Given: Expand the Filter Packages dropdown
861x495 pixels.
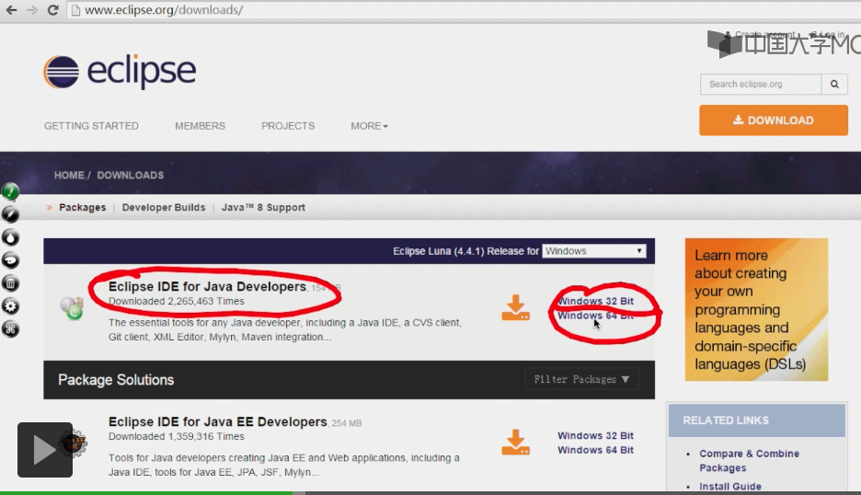Looking at the screenshot, I should [581, 379].
